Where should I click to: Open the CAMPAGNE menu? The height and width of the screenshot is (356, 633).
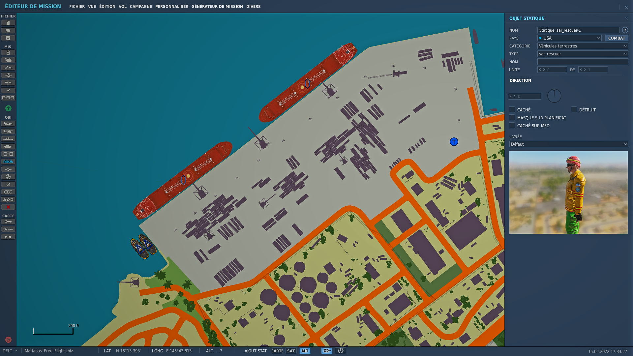[141, 6]
